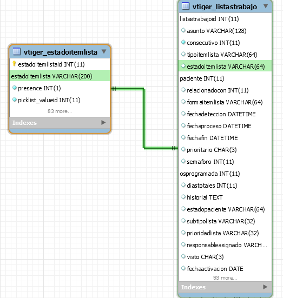Click the diamond icon next to presence INT(1)
This screenshot has height=298, width=283.
click(14, 88)
